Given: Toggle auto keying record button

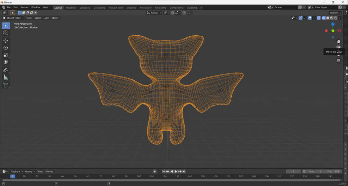Looking at the screenshot, I should coord(155,171).
